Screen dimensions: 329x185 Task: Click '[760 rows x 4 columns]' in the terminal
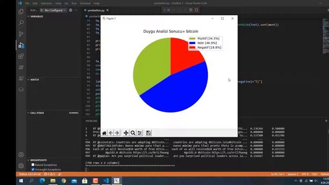102,163
